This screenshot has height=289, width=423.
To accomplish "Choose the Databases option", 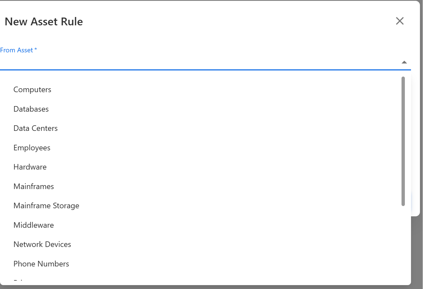I will (31, 109).
